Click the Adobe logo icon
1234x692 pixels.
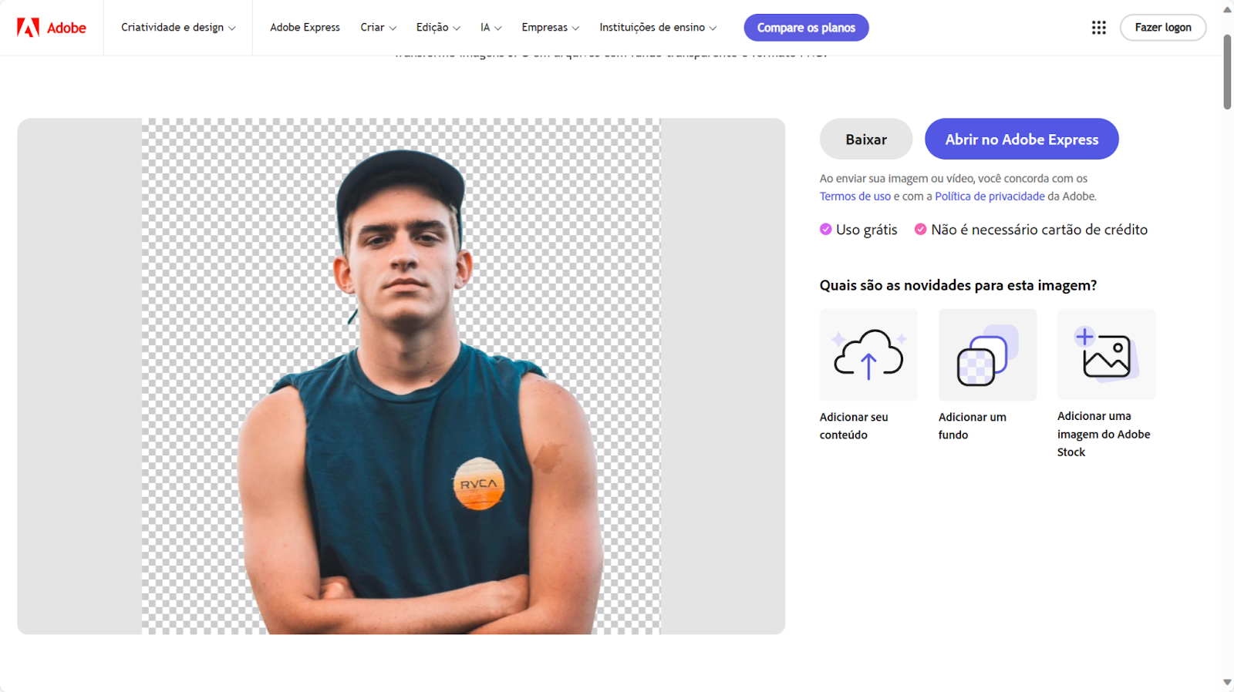pos(28,28)
